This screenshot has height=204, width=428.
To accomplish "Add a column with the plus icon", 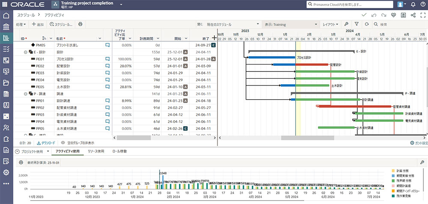I will [x=214, y=38].
